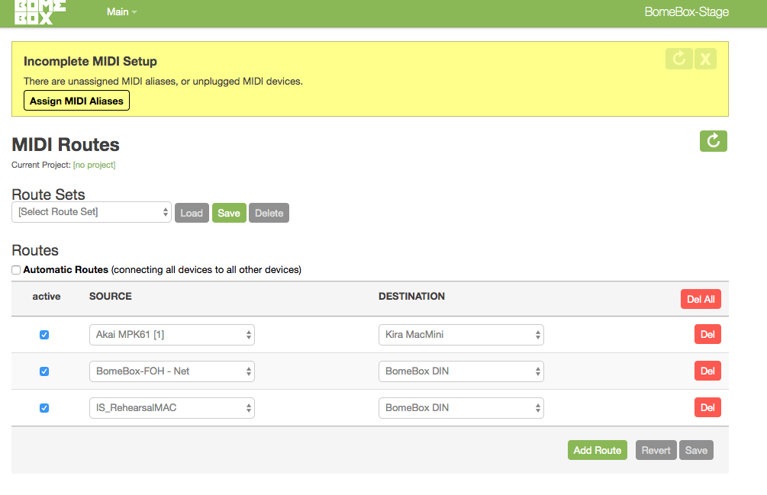The height and width of the screenshot is (495, 767).
Task: Click the active column header
Action: (47, 296)
